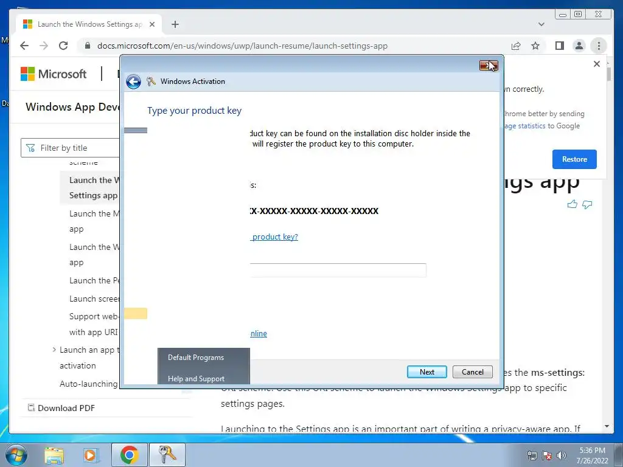Select Launch the Windows Settings app item
Screen dimensions: 623x467
pyautogui.click(x=90, y=188)
